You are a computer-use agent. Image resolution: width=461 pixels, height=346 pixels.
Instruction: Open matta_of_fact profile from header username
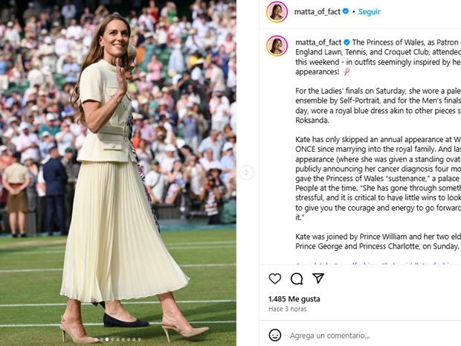pyautogui.click(x=317, y=11)
